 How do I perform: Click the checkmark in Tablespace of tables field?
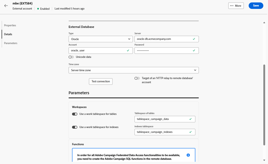click(x=190, y=119)
